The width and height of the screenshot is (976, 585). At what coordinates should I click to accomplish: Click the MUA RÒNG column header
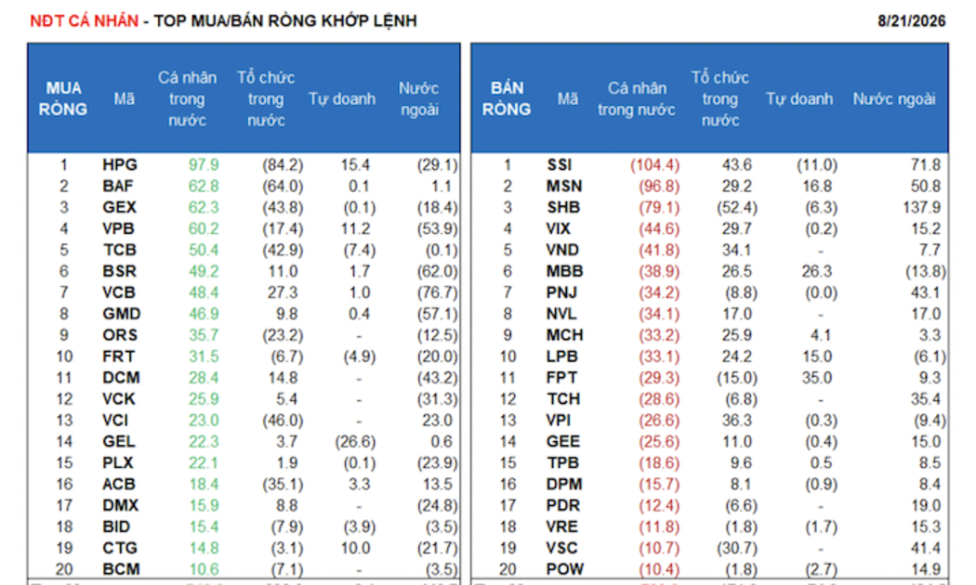(63, 98)
